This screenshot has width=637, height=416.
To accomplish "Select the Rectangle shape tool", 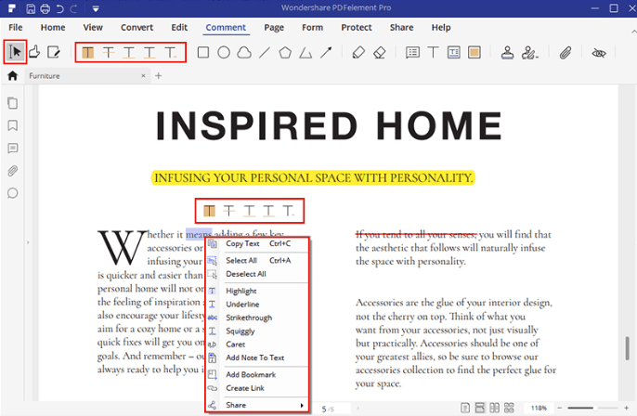I will (203, 53).
